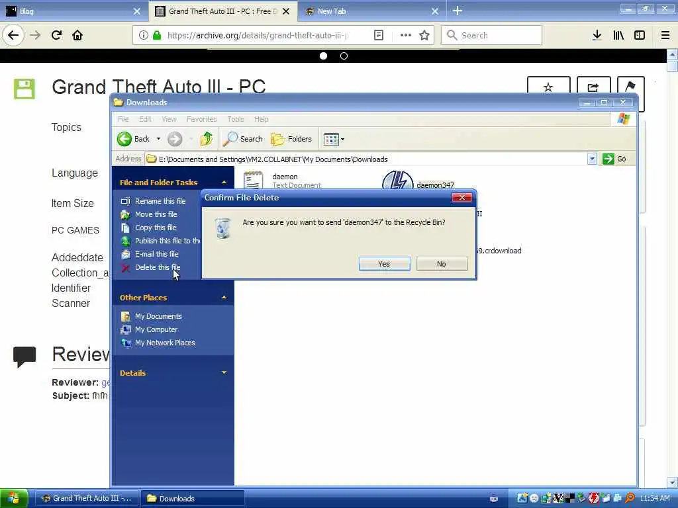678x508 pixels.
Task: Click Firefox browser back arrow
Action: [x=13, y=35]
